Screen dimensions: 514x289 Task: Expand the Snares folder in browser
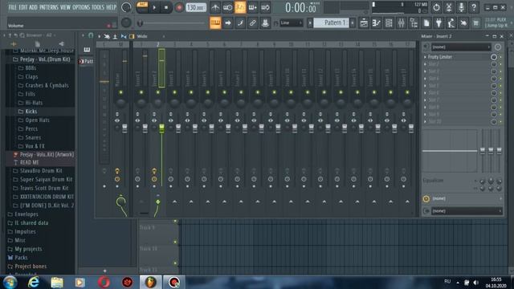33,137
